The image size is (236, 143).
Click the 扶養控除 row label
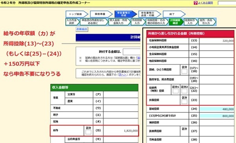(154, 100)
